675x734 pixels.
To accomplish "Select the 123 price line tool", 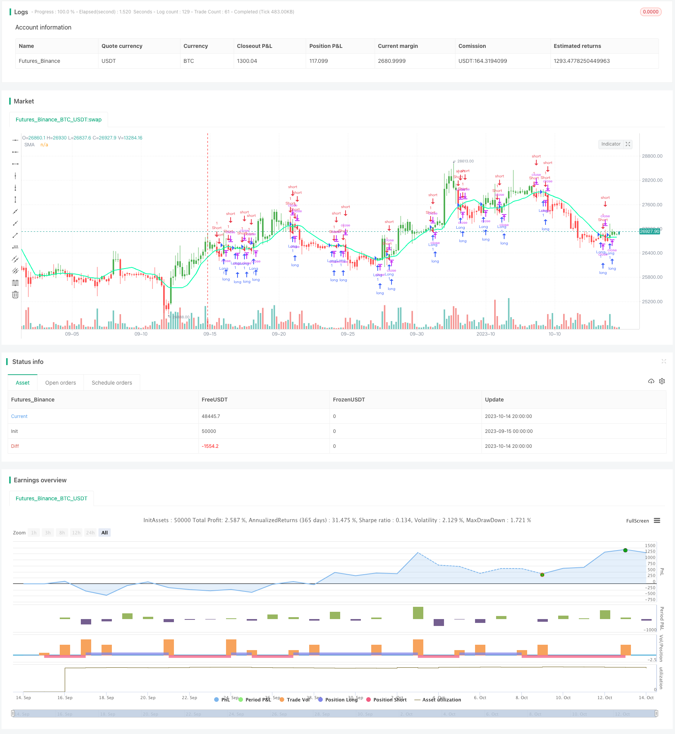I will tap(15, 247).
